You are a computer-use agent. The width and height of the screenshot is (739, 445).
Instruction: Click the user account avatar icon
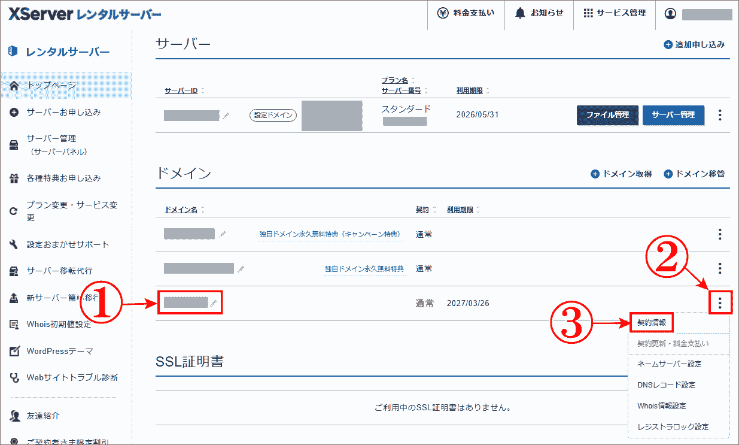(x=670, y=14)
